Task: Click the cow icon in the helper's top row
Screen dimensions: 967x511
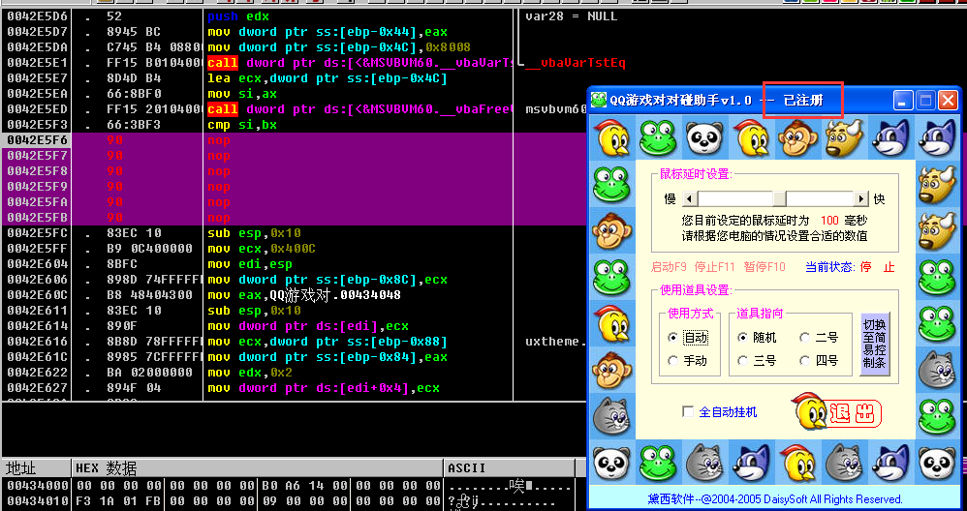Action: [843, 137]
